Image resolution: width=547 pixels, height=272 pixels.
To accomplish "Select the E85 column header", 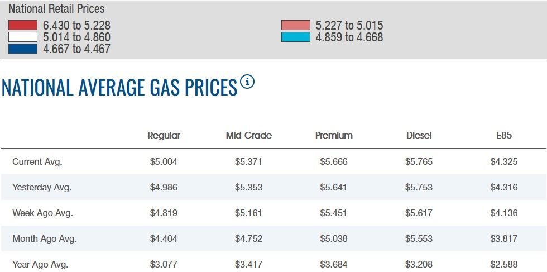I will (503, 135).
